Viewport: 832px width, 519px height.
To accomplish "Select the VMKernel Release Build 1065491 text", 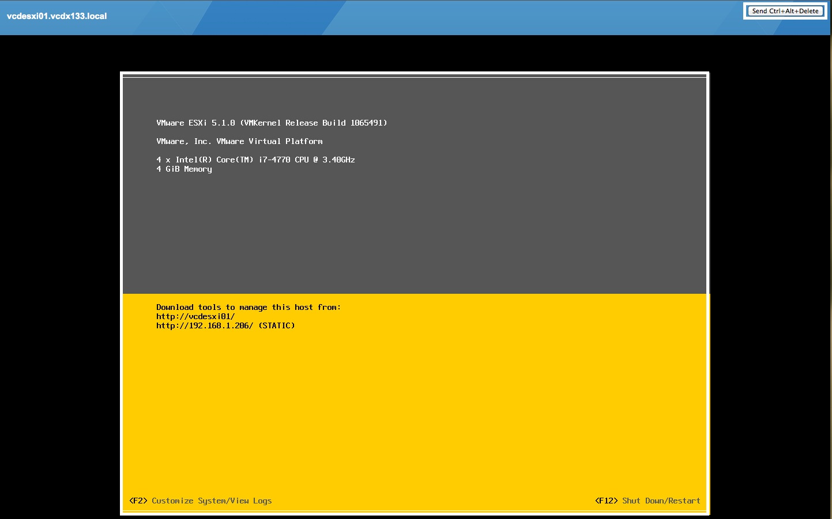I will tap(314, 123).
